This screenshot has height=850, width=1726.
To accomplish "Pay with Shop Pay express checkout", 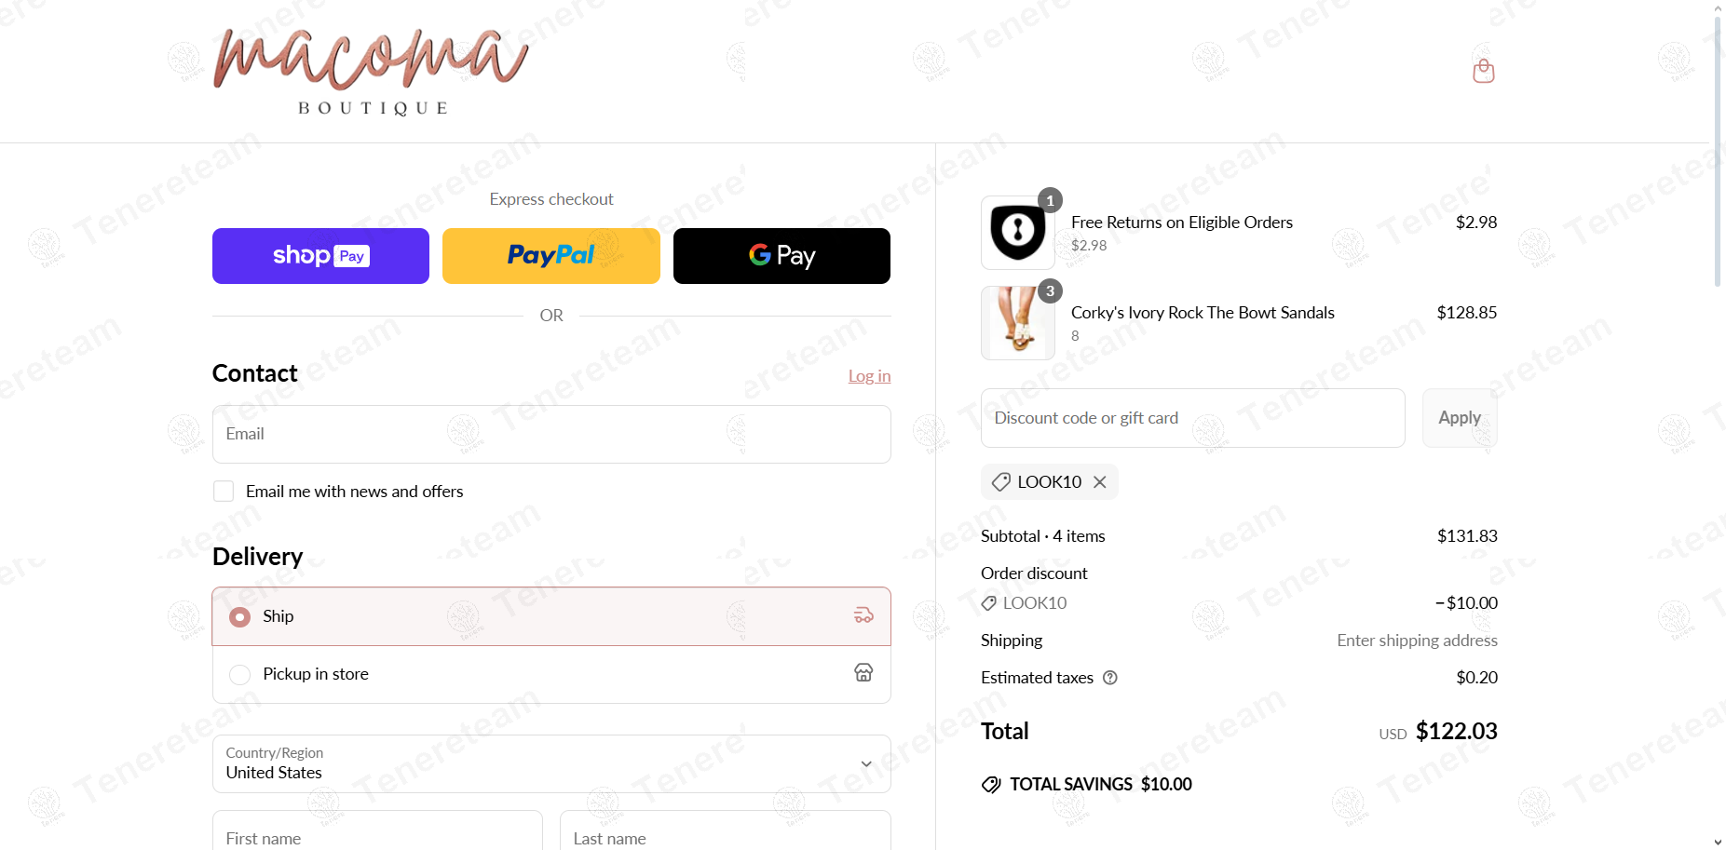I will [x=320, y=256].
